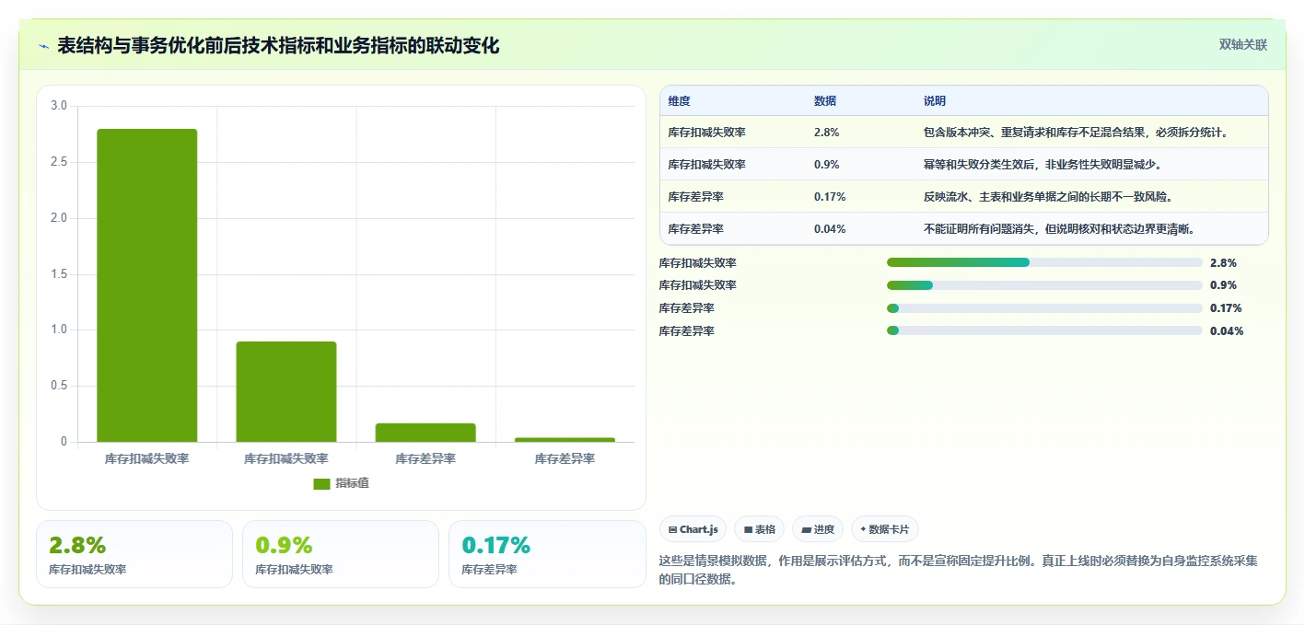Click the progress bar valued 0.17%

point(1044,308)
